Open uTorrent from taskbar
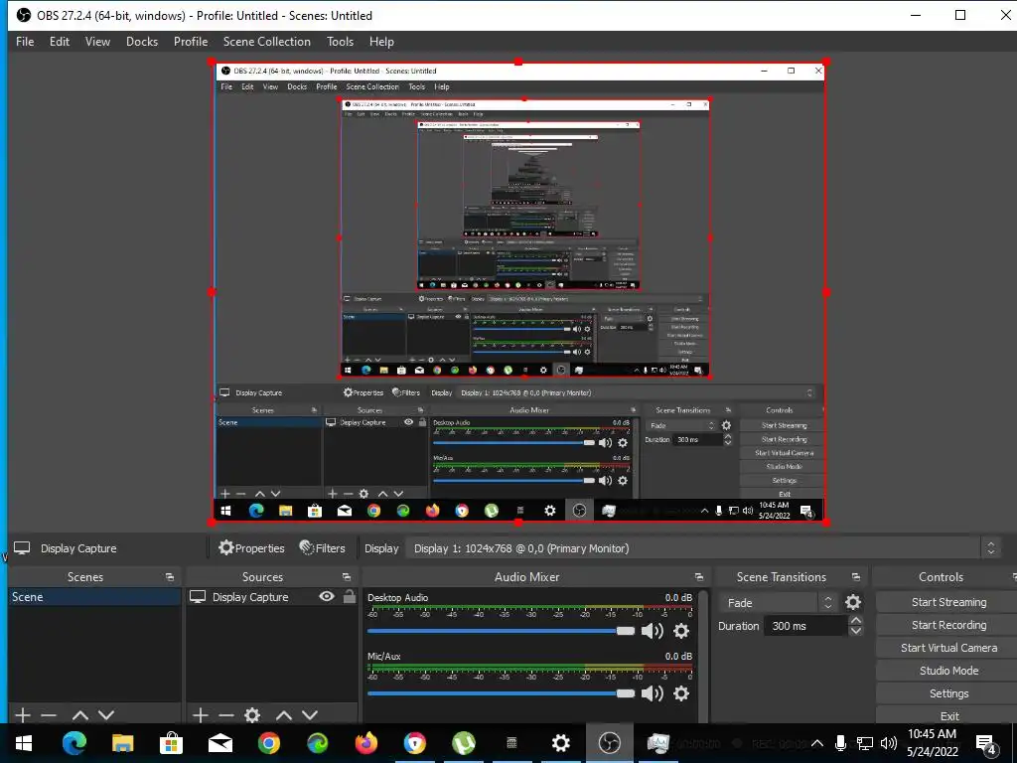 [x=463, y=743]
